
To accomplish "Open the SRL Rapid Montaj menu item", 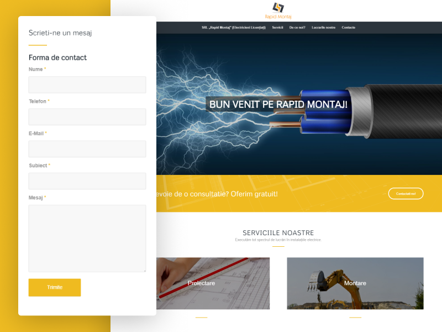I will [x=233, y=28].
